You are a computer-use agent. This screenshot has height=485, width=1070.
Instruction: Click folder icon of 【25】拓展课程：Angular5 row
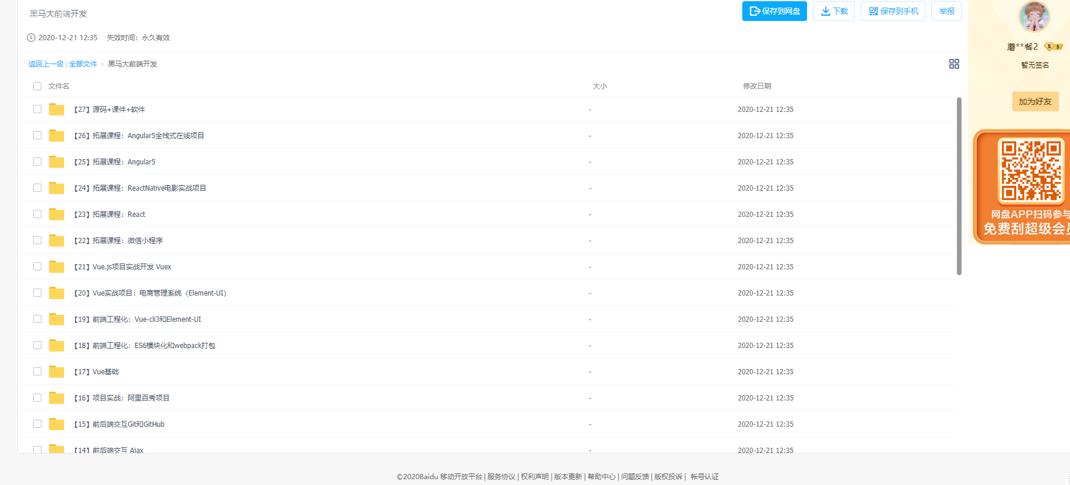pyautogui.click(x=57, y=161)
